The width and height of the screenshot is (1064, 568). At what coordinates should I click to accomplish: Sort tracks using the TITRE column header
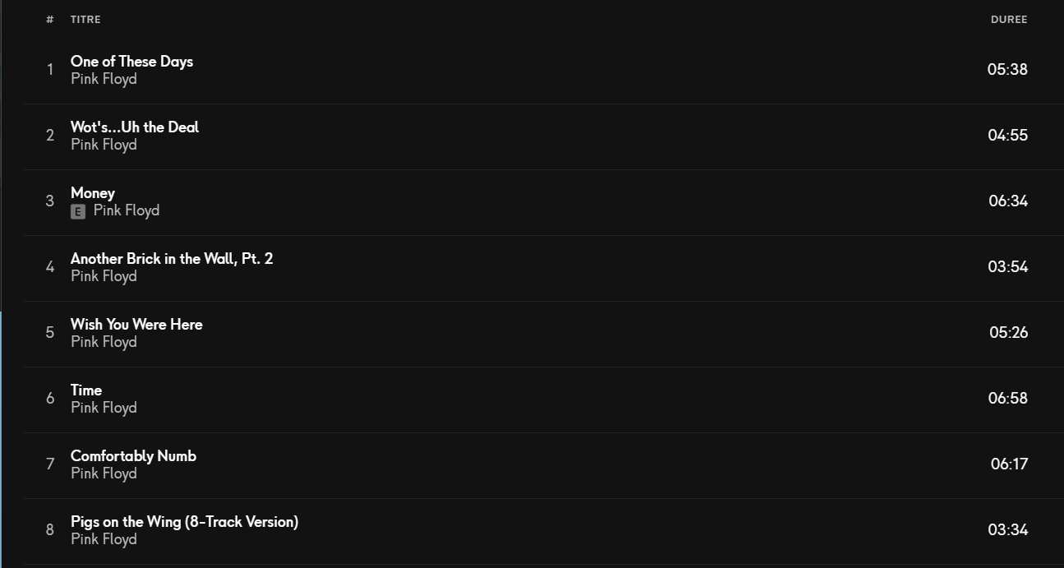pos(85,20)
